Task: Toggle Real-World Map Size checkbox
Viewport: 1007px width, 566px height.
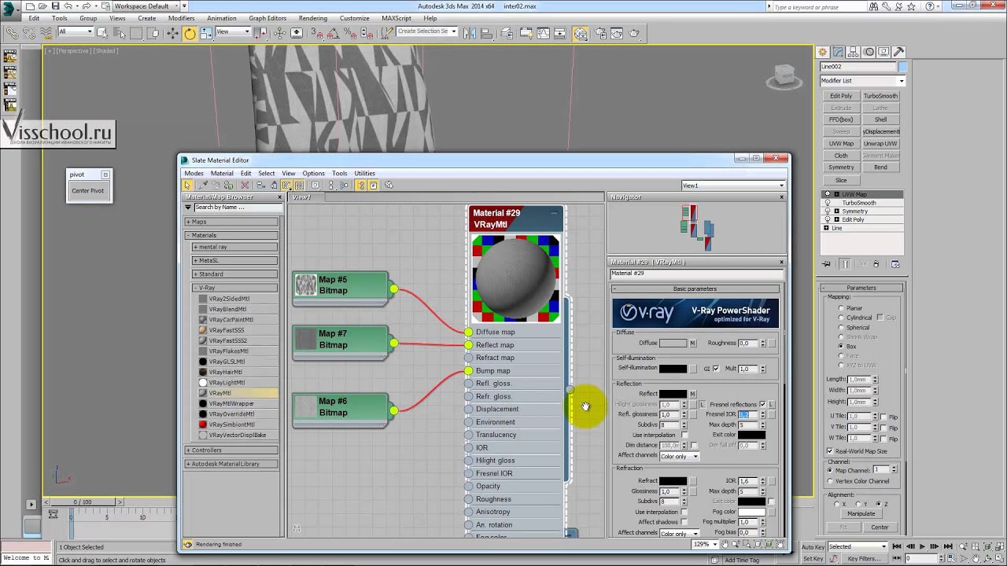Action: [x=830, y=451]
